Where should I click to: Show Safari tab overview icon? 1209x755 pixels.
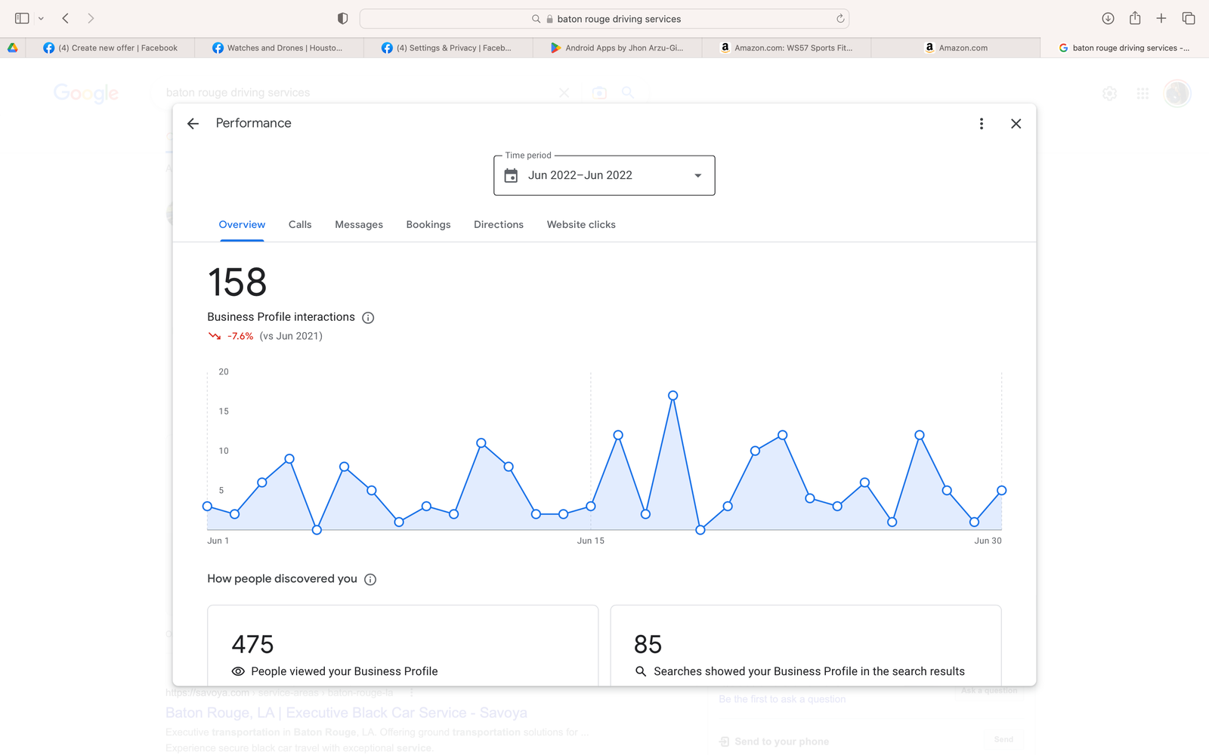point(1189,18)
